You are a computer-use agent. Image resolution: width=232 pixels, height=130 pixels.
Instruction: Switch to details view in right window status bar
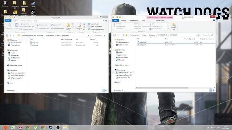coord(211,90)
